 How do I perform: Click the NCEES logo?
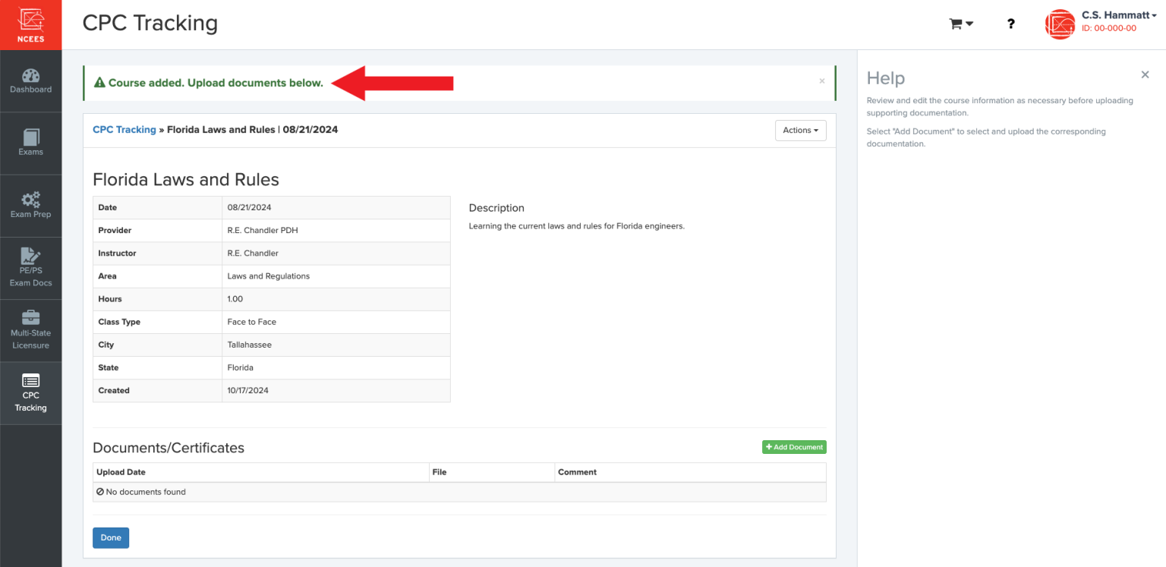tap(30, 24)
